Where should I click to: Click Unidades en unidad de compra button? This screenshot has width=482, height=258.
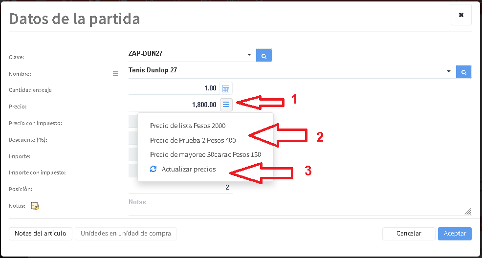(x=126, y=234)
